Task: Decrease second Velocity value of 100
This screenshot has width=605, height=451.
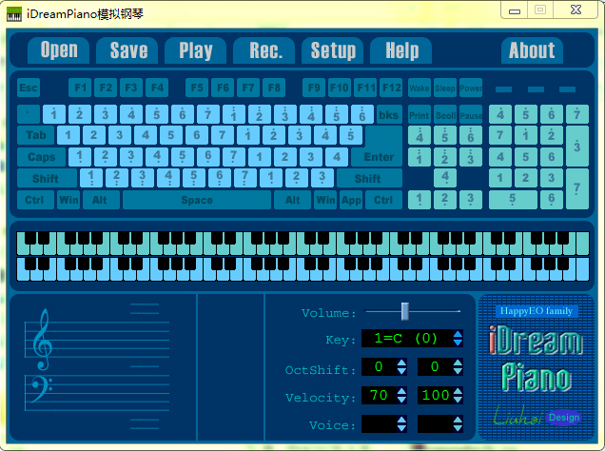Action: pyautogui.click(x=458, y=400)
